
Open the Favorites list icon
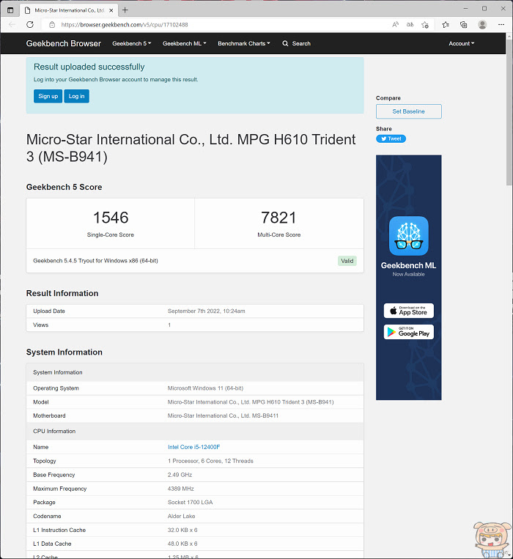(x=446, y=25)
